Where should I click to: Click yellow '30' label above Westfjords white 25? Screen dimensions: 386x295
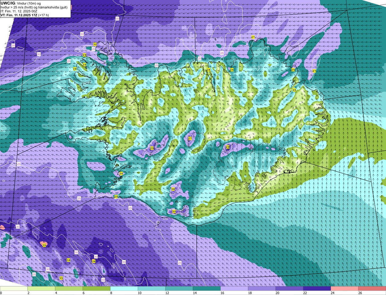tap(95, 44)
